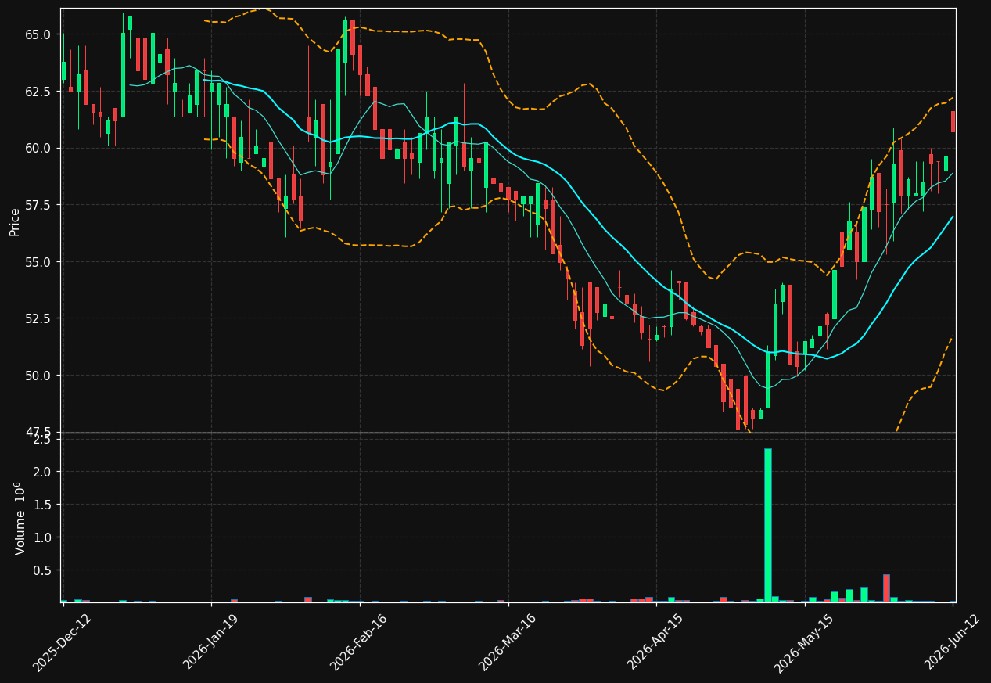Click the 65.0 price axis value
Screen dimensions: 991x683
click(x=38, y=34)
